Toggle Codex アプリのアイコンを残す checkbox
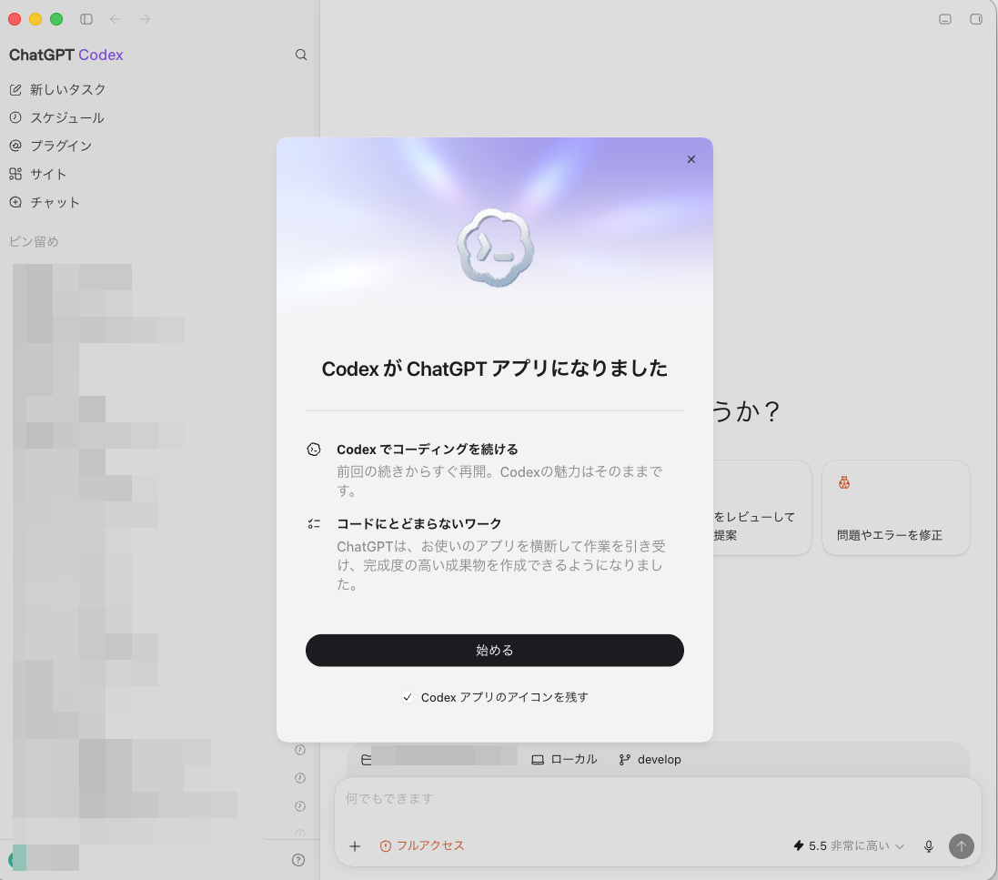Image resolution: width=998 pixels, height=880 pixels. (x=408, y=697)
